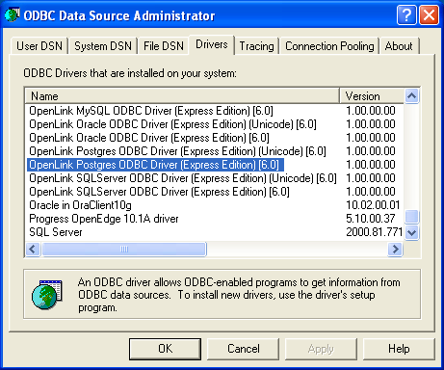Viewport: 444px width, 370px height.
Task: Click the OK button
Action: pyautogui.click(x=165, y=349)
